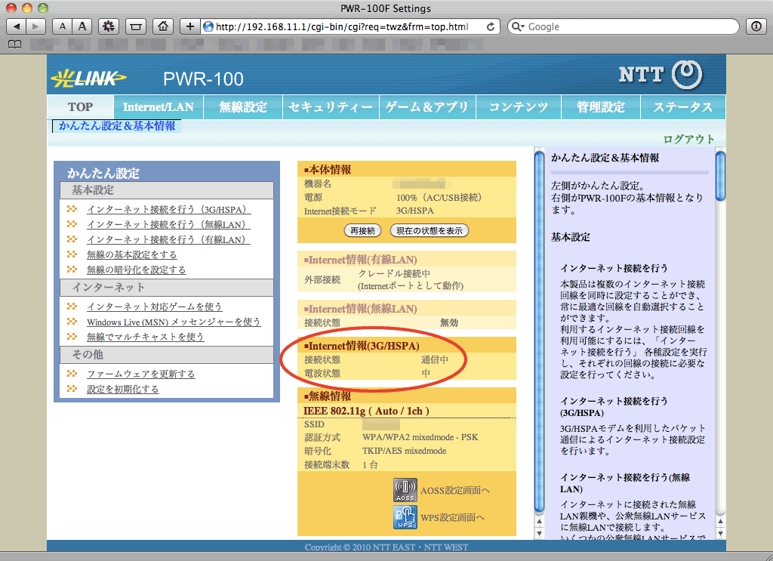The width and height of the screenshot is (773, 561).
Task: Click the 通信中 connection status text
Action: click(x=434, y=360)
